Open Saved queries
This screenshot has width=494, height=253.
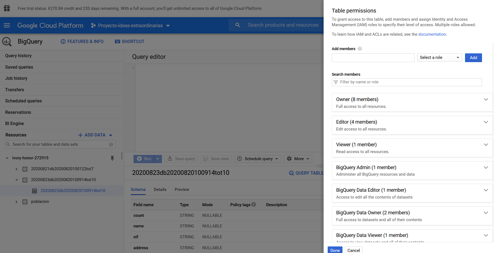pyautogui.click(x=62, y=67)
